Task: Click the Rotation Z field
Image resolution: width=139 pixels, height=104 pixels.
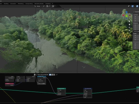Action: (136, 29)
